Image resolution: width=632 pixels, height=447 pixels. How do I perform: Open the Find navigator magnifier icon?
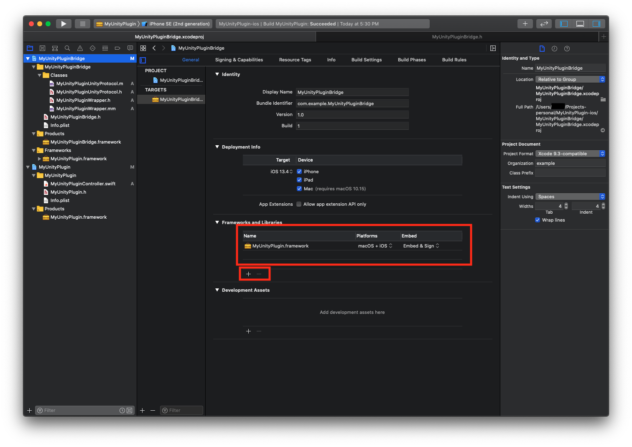[67, 48]
